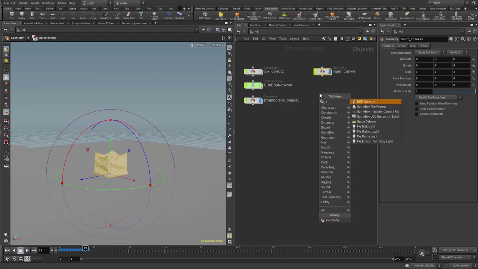This screenshot has width=478, height=269.
Task: Open the Persp viewport dropdown
Action: point(201,45)
